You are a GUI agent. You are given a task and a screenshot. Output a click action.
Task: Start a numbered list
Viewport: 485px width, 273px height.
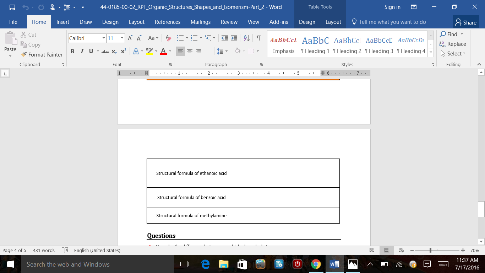pyautogui.click(x=194, y=38)
